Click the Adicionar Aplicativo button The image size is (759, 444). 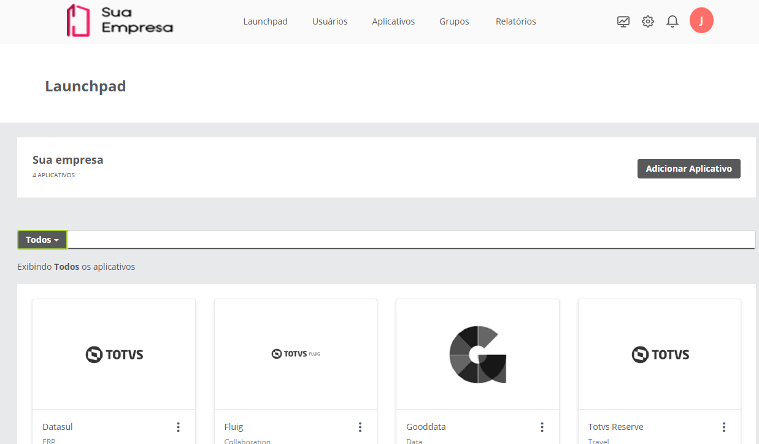click(x=689, y=169)
